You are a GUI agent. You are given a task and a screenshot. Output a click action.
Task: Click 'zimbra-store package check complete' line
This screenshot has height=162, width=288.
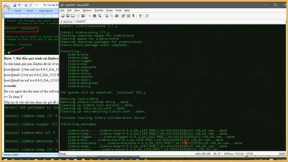[94, 45]
